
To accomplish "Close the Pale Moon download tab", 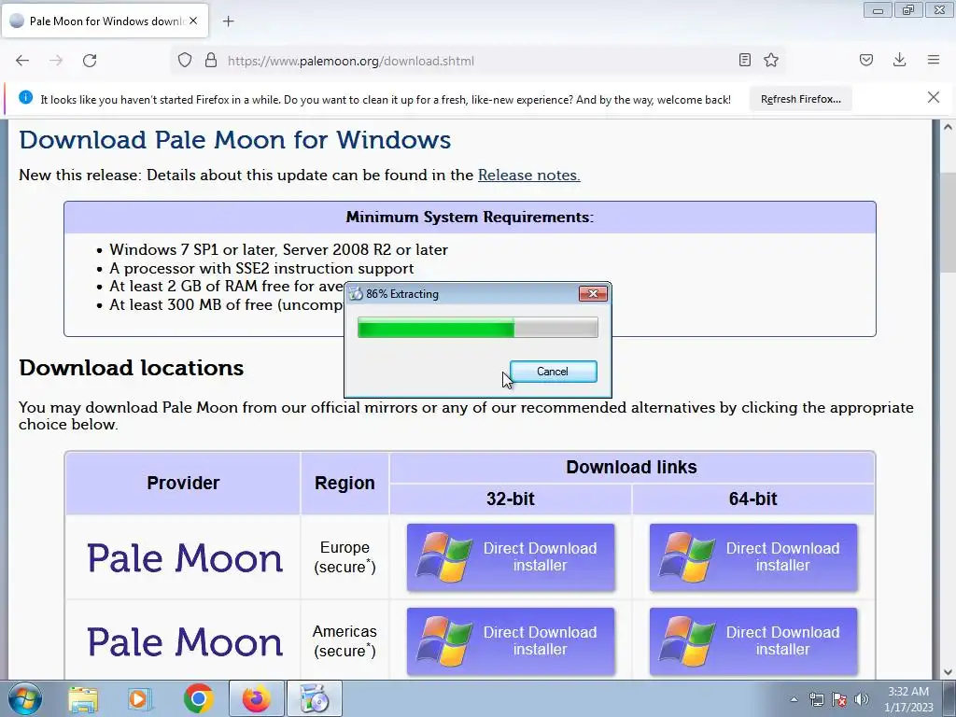I will click(193, 21).
